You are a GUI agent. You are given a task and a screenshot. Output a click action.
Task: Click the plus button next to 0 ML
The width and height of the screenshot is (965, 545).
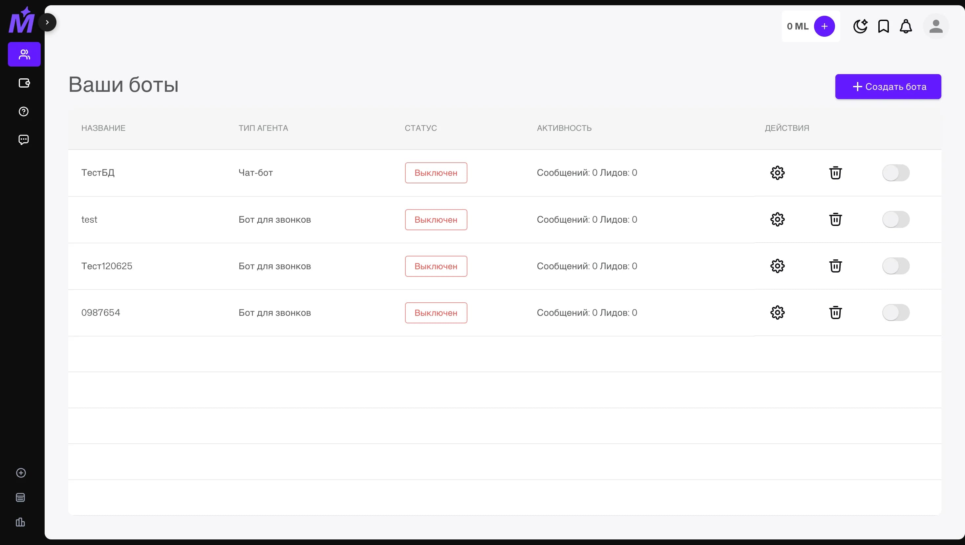pos(825,26)
